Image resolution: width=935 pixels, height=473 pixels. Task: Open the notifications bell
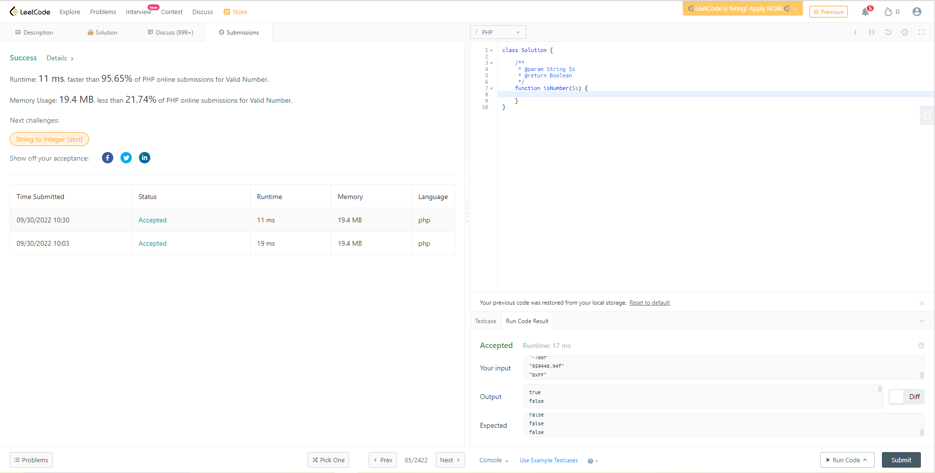pyautogui.click(x=865, y=12)
